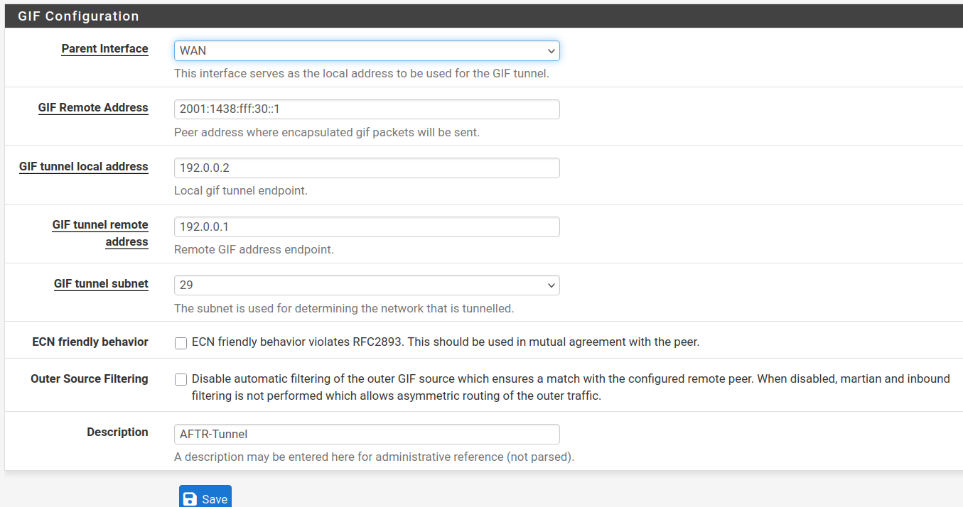Select the GIF tunnel remote address field
This screenshot has width=963, height=507.
[x=366, y=227]
